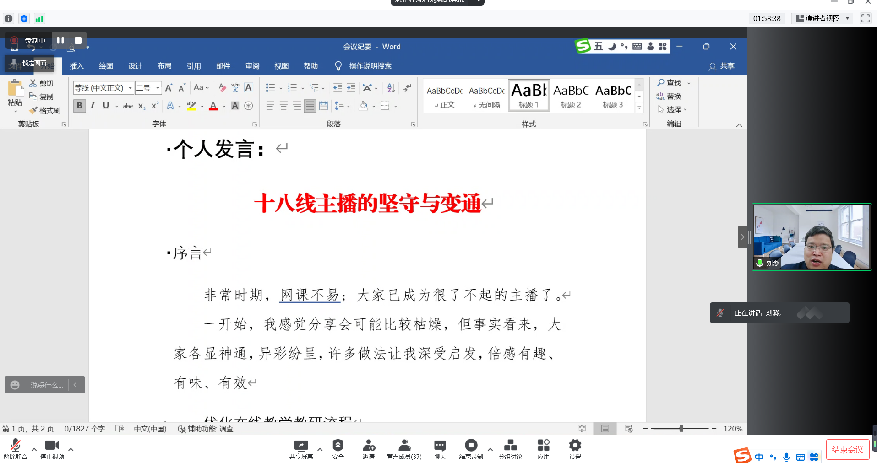The height and width of the screenshot is (463, 877).
Task: Click the 共享屏幕 share screen icon
Action: [x=301, y=449]
